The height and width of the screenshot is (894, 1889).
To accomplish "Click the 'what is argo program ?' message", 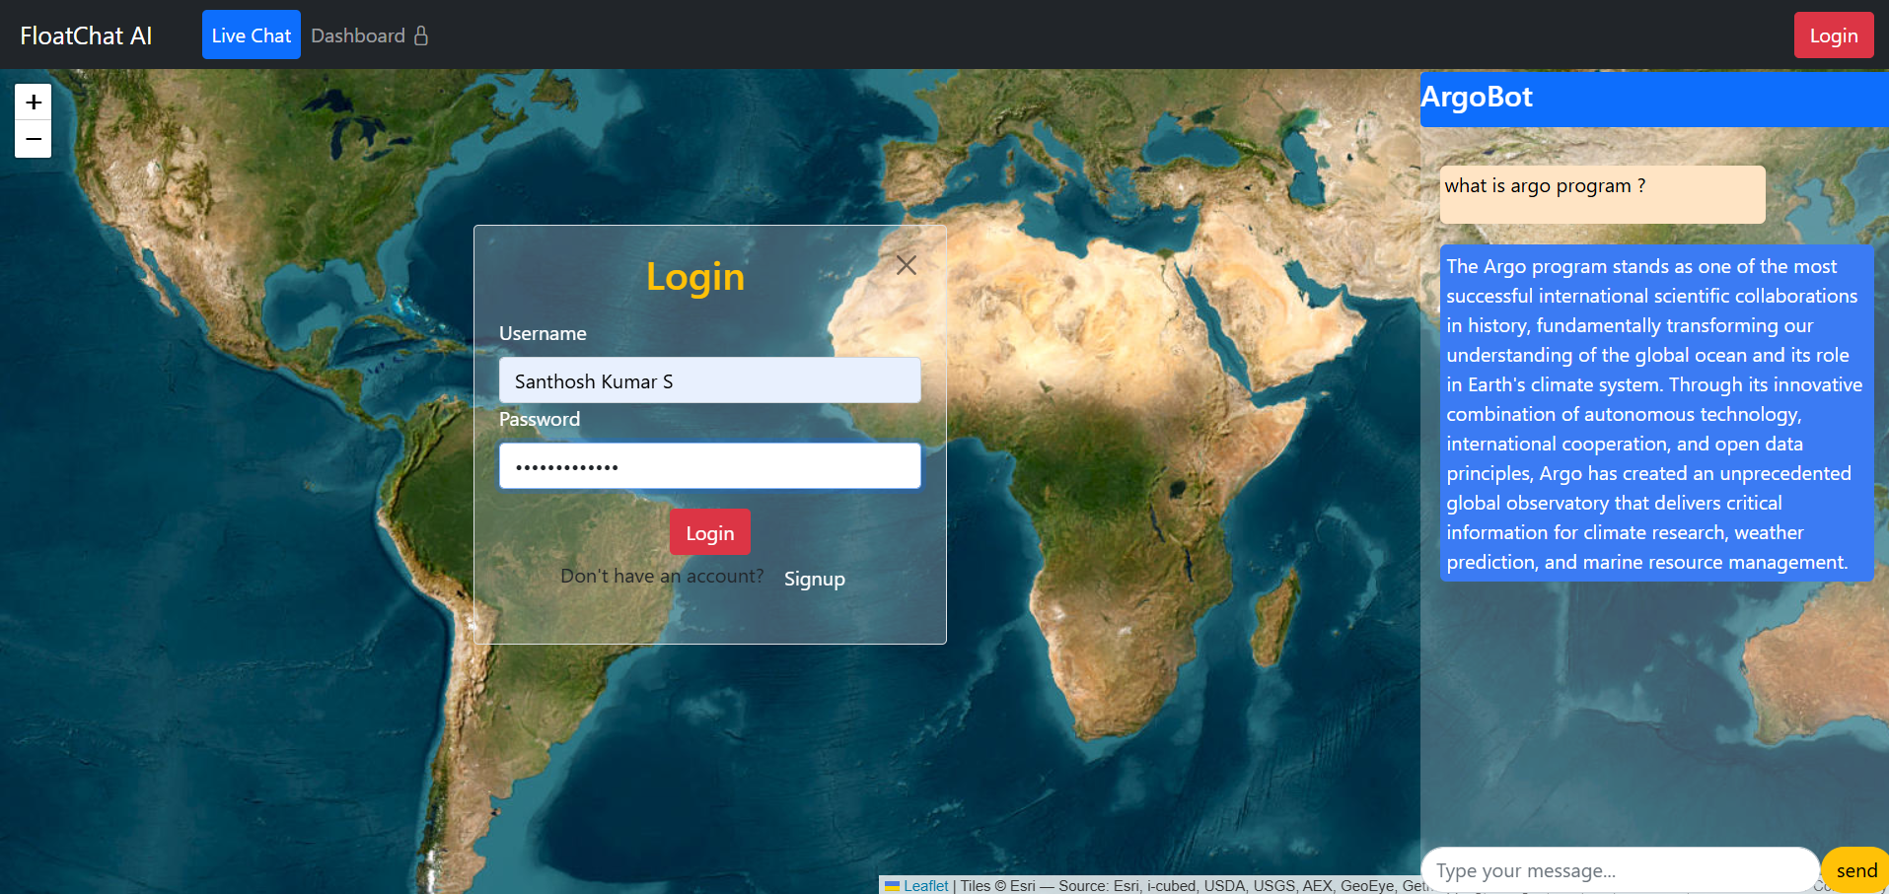I will tap(1601, 193).
